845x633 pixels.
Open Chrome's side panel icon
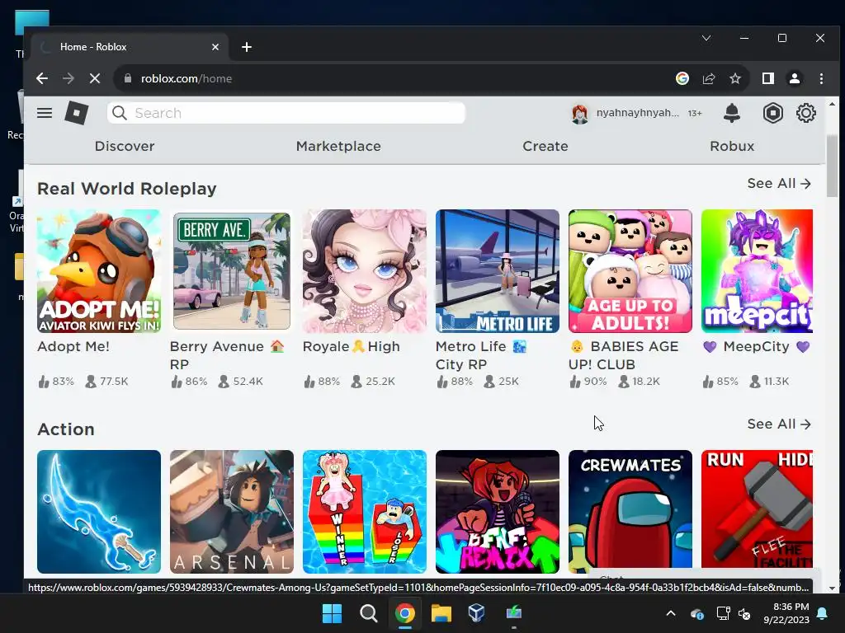coord(768,78)
